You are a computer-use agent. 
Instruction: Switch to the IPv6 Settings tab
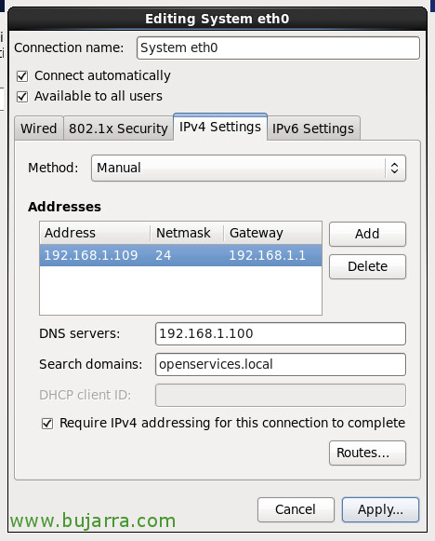click(x=313, y=128)
